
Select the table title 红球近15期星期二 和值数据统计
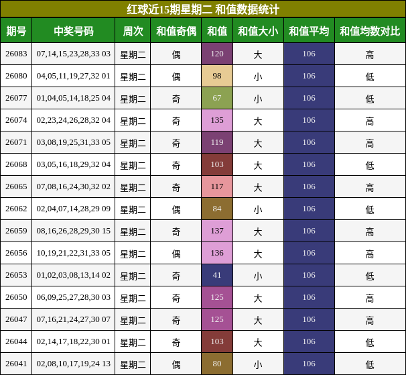(x=203, y=9)
